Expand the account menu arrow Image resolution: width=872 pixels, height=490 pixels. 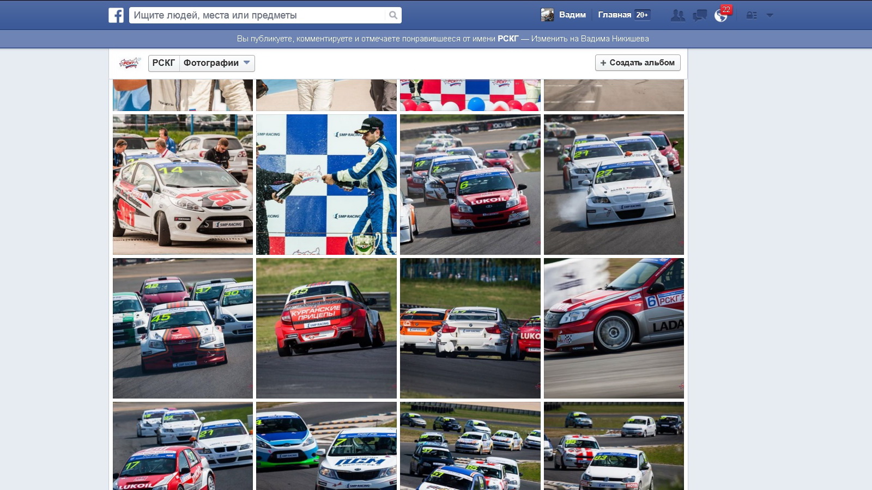click(x=770, y=15)
